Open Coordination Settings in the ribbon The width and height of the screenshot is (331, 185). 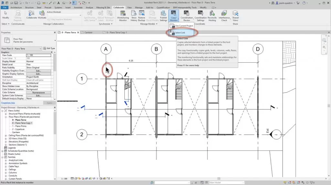pos(200,15)
